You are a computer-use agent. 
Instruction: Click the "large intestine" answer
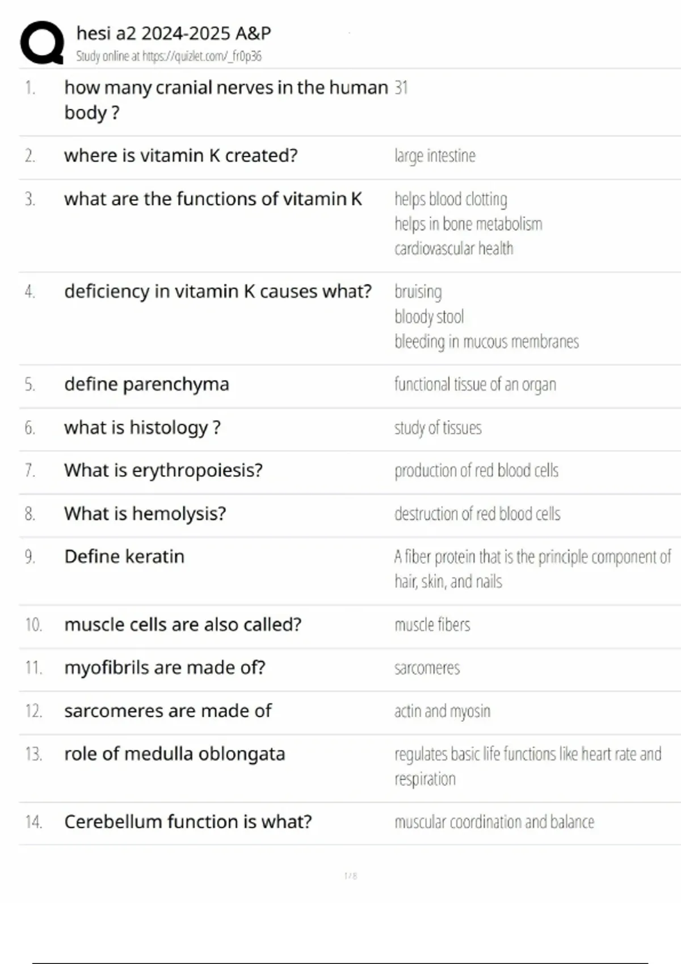435,156
